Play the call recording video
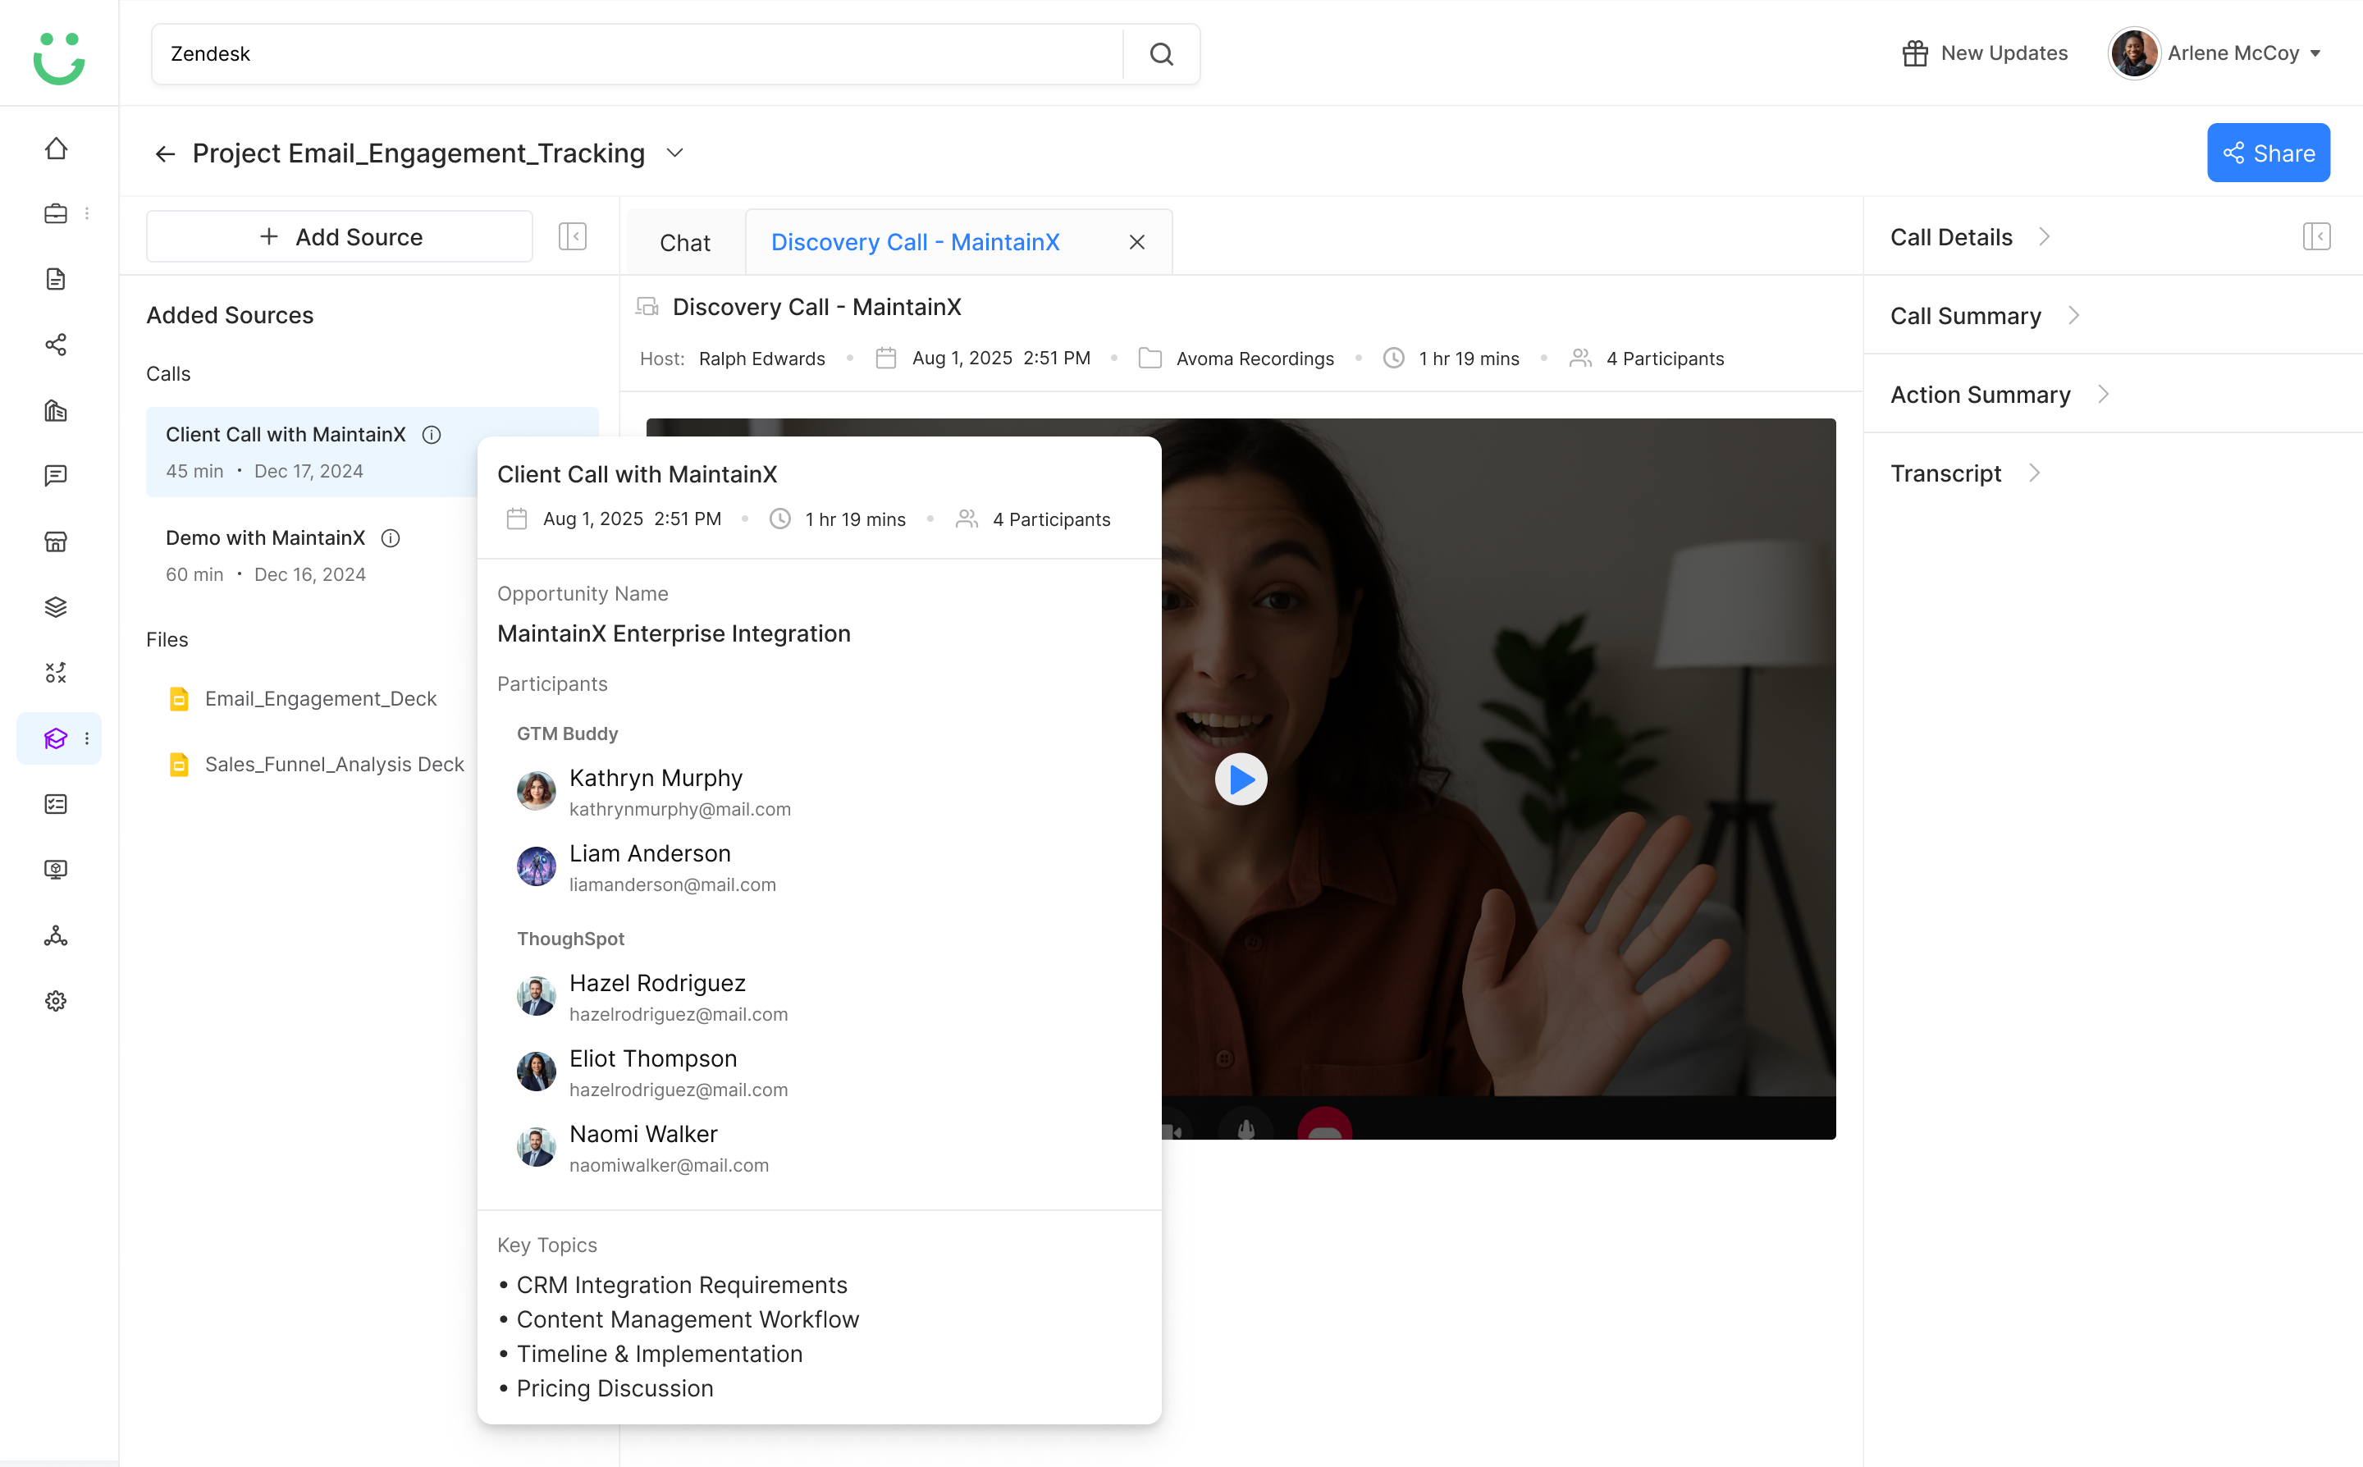 point(1241,779)
